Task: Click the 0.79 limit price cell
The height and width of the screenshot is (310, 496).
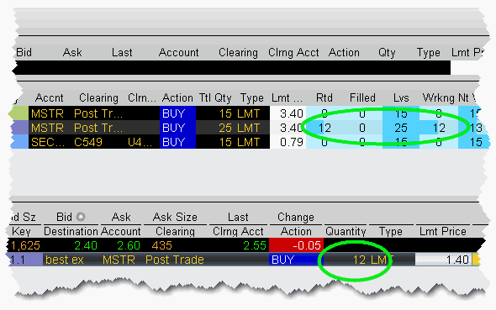Action: [x=288, y=142]
